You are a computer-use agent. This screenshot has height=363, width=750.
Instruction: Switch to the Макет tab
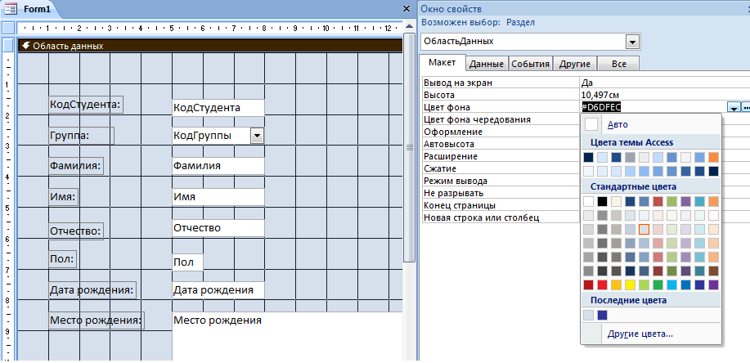442,63
